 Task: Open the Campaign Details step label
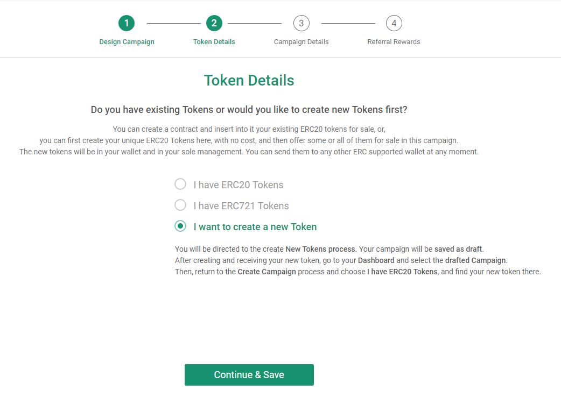pos(301,42)
